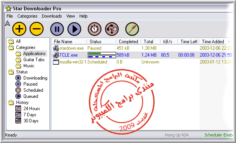The height and width of the screenshot is (143, 236).
Task: Click the Status folder icon
Action: tap(11, 72)
